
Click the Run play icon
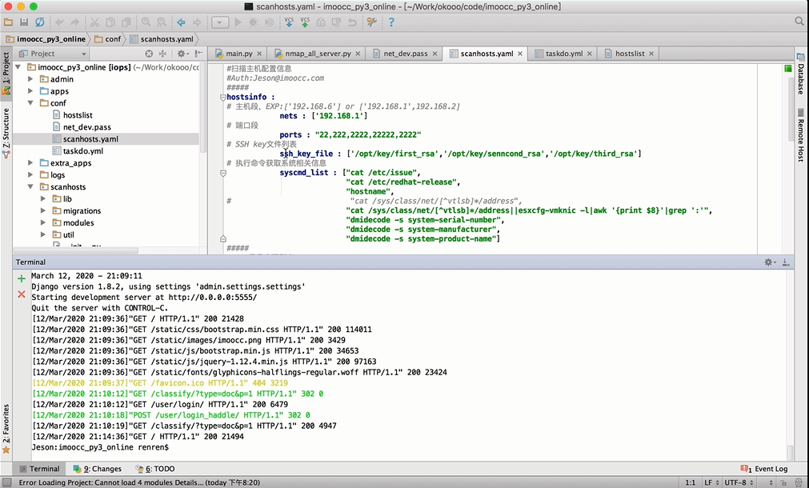[x=238, y=22]
